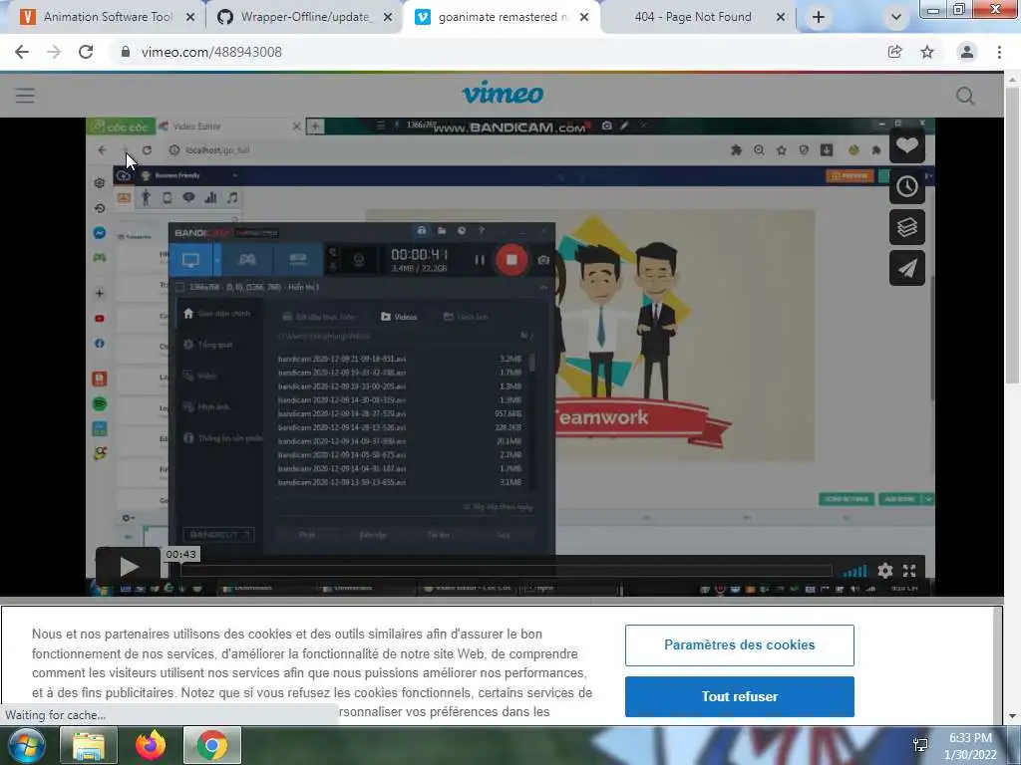
Task: Open the Vimeo hamburger menu
Action: tap(25, 96)
